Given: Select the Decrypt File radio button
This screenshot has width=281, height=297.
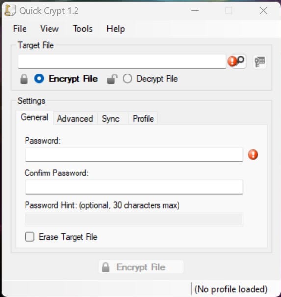Looking at the screenshot, I should point(128,78).
